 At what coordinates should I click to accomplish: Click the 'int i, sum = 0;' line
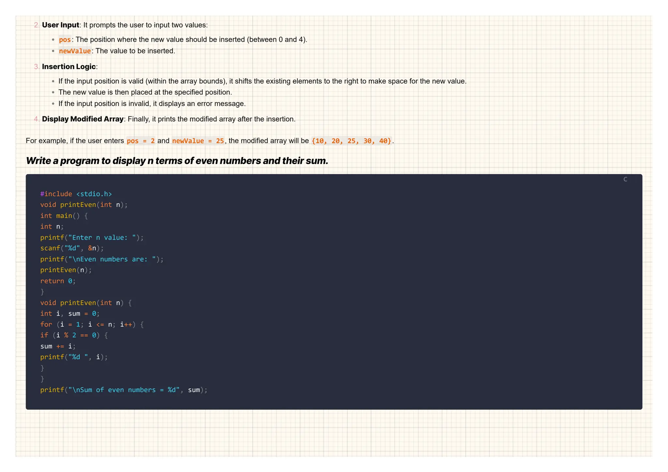(70, 314)
